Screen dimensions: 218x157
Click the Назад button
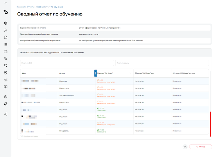coord(201,147)
